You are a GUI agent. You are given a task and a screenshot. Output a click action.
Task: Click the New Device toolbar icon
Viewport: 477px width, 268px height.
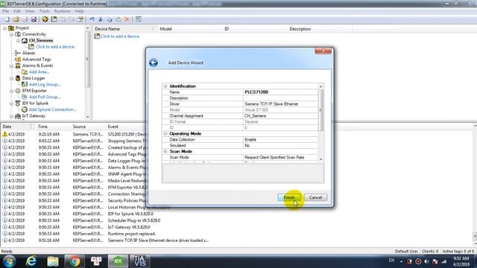point(54,19)
